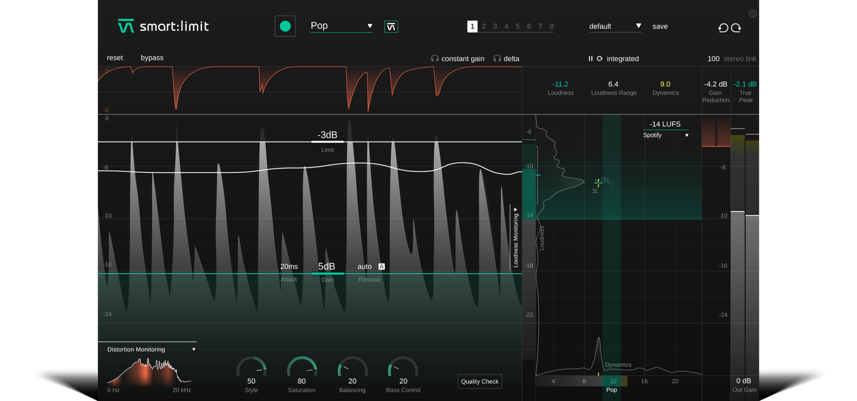
Task: Click the 0 dB Out Gain value
Action: (x=744, y=381)
